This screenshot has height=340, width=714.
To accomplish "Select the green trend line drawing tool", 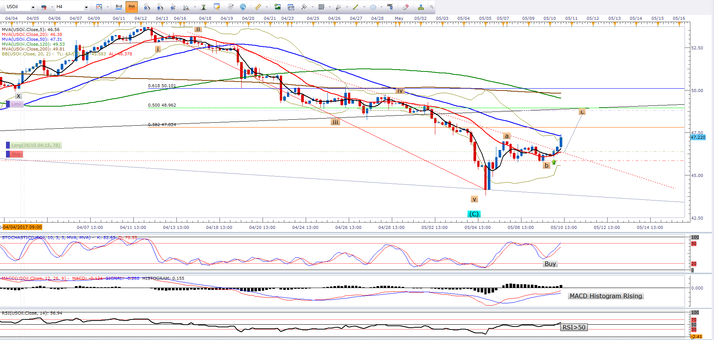I will (356, 7).
